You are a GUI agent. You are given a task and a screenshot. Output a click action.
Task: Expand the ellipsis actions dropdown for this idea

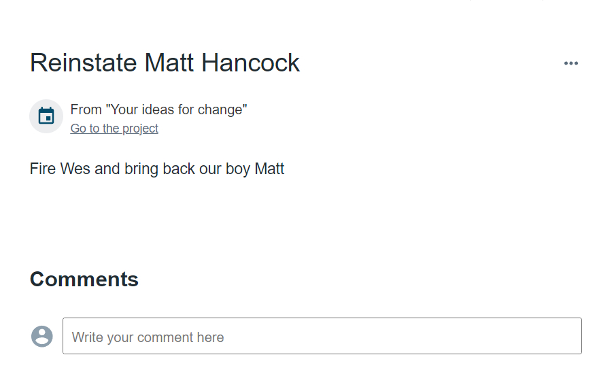(571, 63)
